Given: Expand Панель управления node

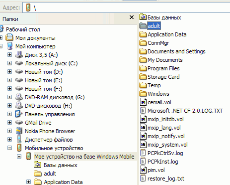Looking at the screenshot, I should (x=9, y=114).
